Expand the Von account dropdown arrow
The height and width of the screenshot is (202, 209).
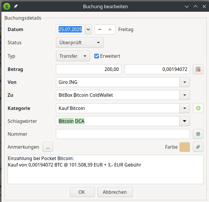tap(185, 82)
